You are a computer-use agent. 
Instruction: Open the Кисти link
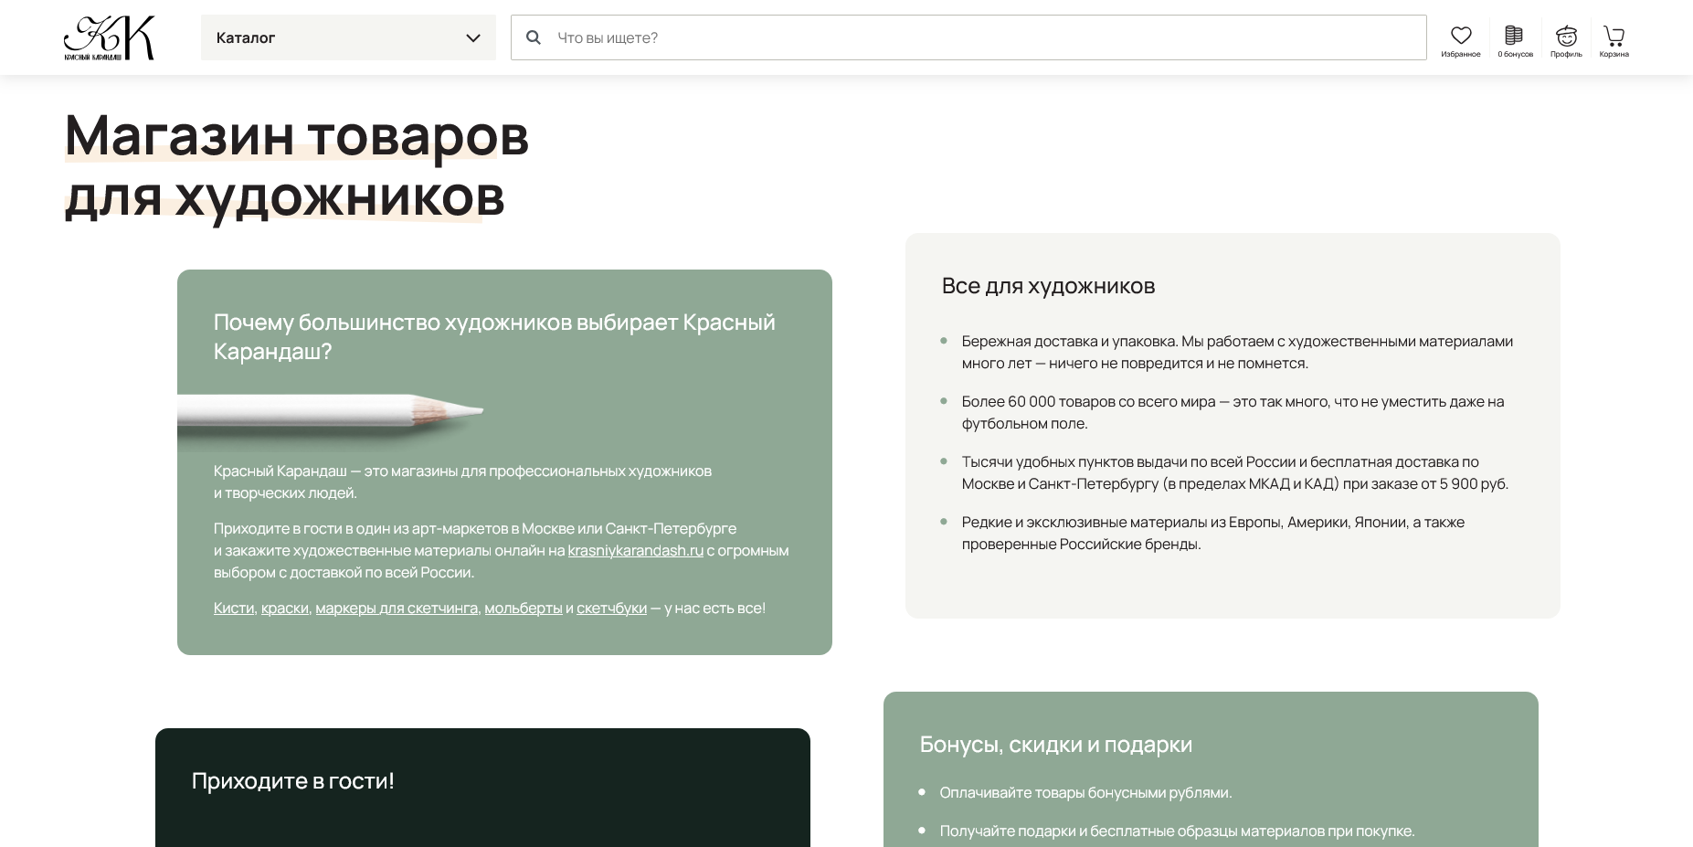[234, 608]
